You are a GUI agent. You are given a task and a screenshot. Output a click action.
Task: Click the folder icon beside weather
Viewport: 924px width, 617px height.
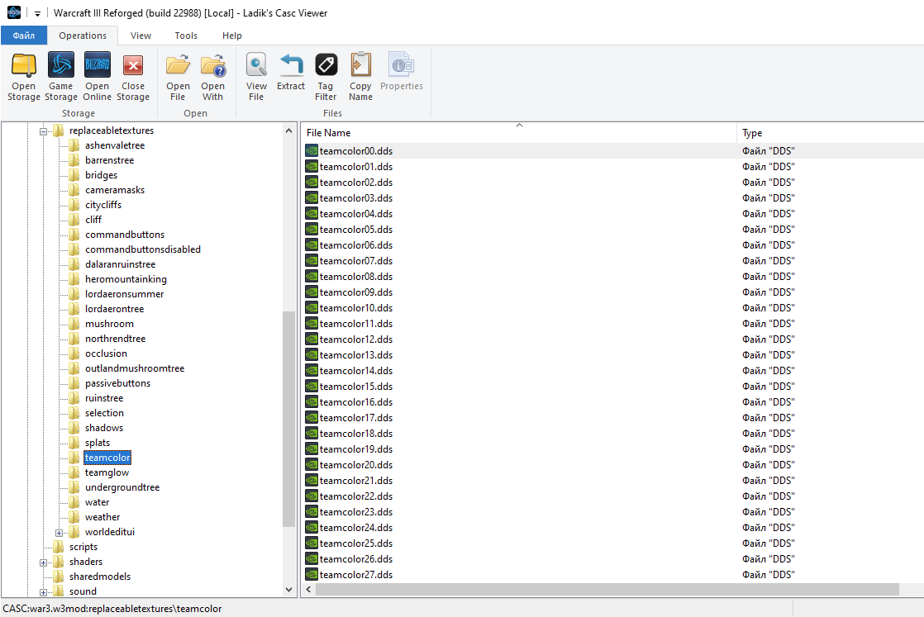pos(74,516)
